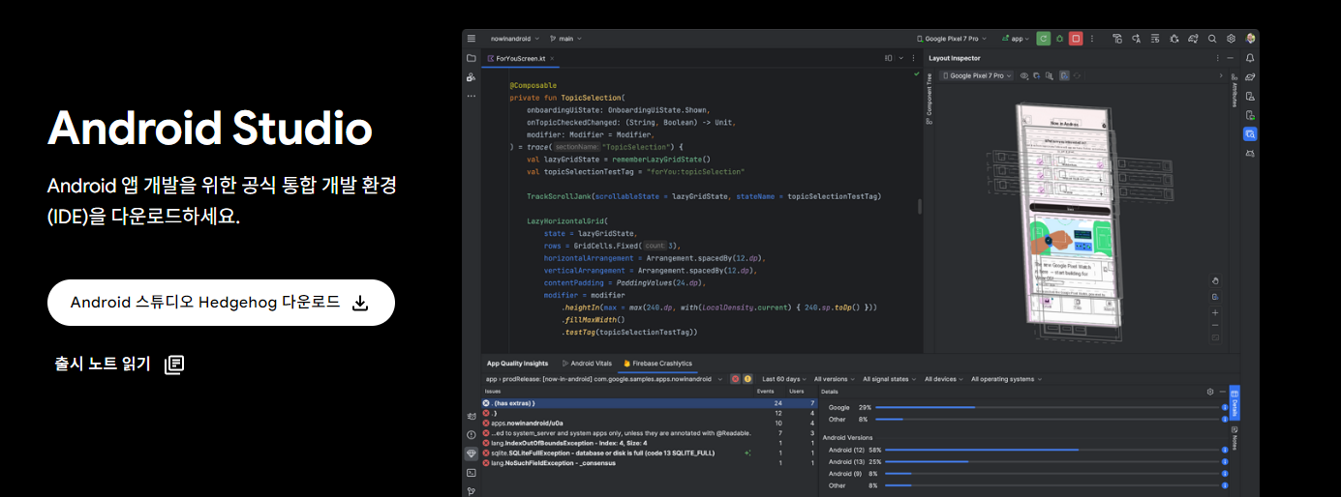Click the red Stop button

click(1076, 39)
